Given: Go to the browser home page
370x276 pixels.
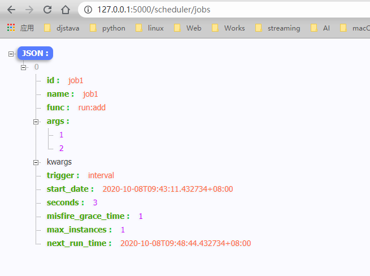Looking at the screenshot, I should pos(66,10).
